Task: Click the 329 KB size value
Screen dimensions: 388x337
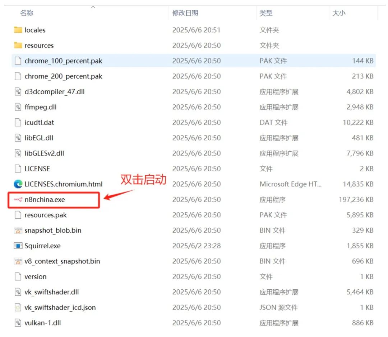Action: pyautogui.click(x=363, y=231)
